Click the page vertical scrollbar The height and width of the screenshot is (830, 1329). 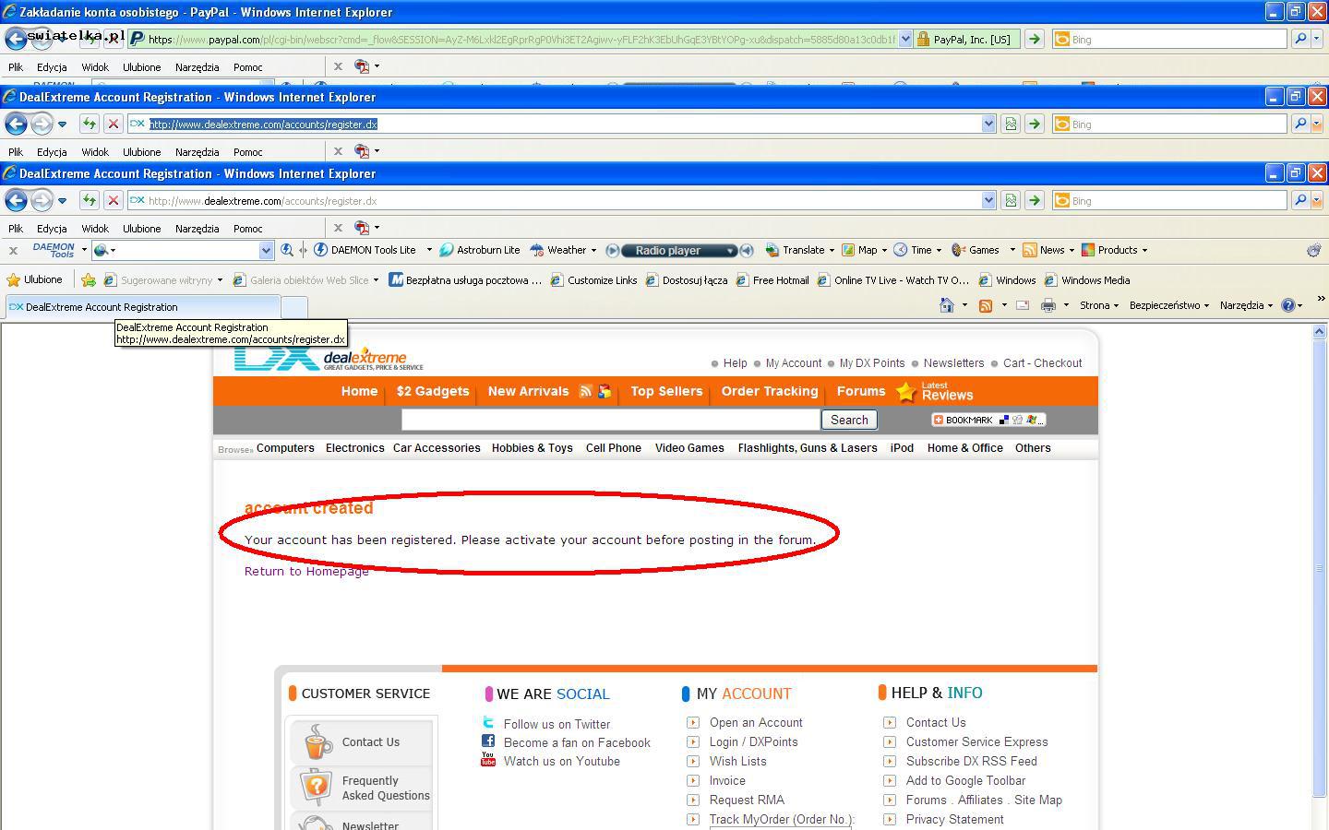point(1320,569)
